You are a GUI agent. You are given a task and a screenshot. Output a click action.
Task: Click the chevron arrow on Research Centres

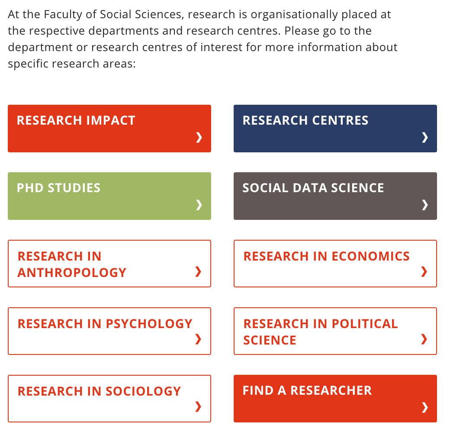(x=425, y=138)
